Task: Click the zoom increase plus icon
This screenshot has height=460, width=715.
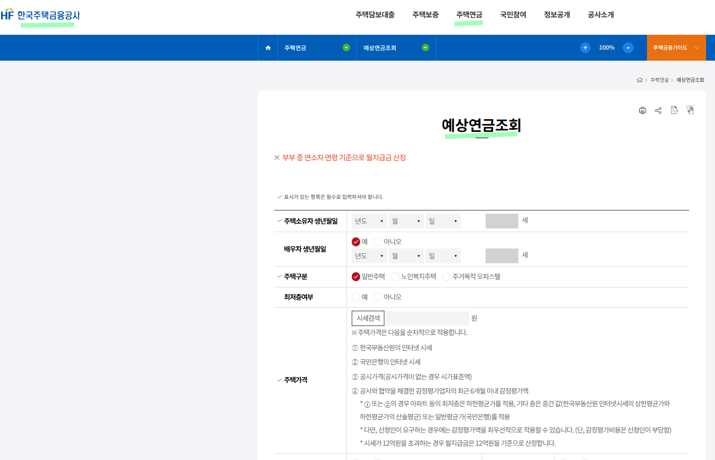Action: pos(585,47)
